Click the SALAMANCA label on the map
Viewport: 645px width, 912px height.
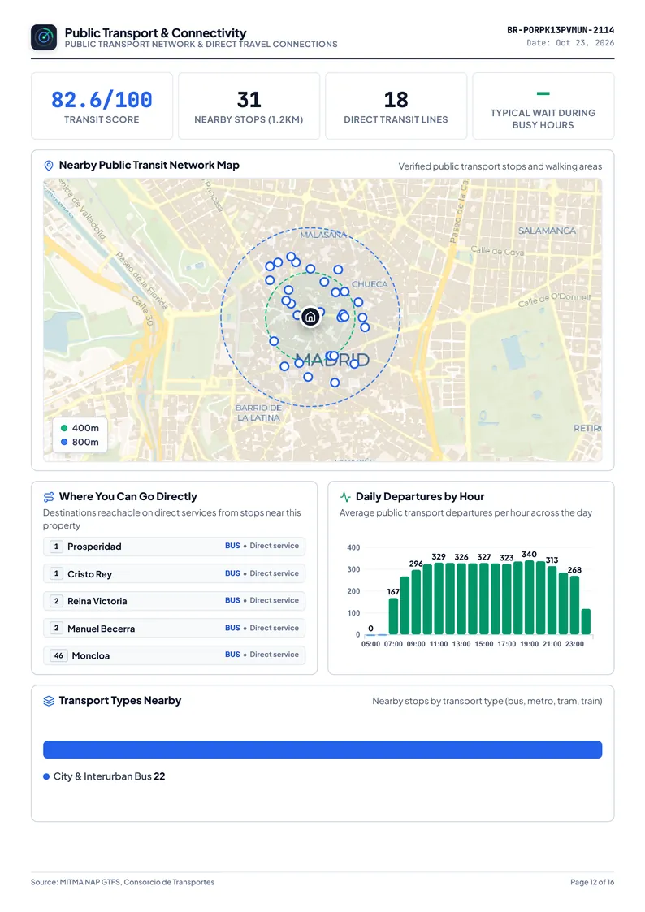(x=547, y=231)
